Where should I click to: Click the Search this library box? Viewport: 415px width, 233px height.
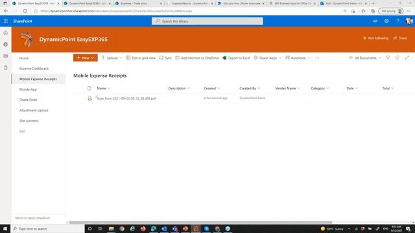coord(207,21)
